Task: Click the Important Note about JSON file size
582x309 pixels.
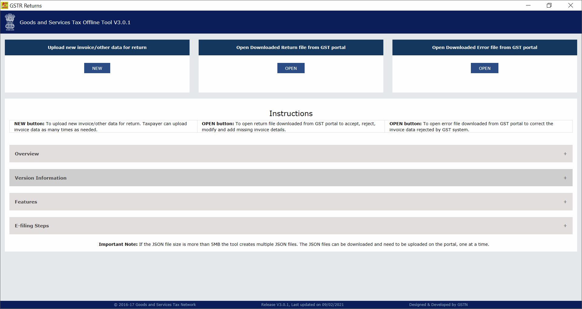Action: (x=294, y=244)
